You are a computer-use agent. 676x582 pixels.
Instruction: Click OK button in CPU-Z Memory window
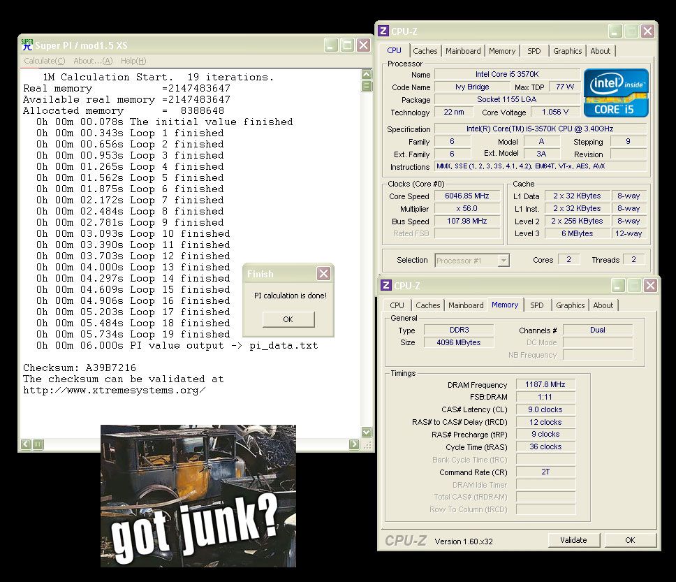coord(630,540)
